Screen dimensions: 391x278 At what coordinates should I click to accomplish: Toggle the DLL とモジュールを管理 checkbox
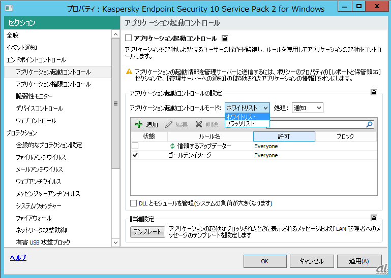[134, 203]
